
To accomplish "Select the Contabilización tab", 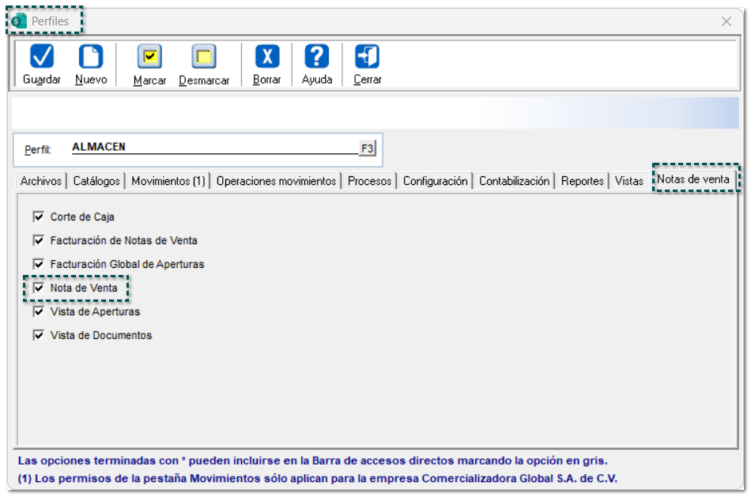I will [514, 181].
